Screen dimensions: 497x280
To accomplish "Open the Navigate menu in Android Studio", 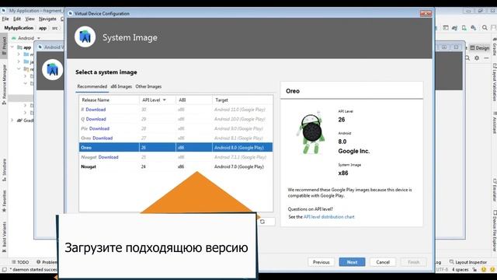I will pyautogui.click(x=47, y=19).
